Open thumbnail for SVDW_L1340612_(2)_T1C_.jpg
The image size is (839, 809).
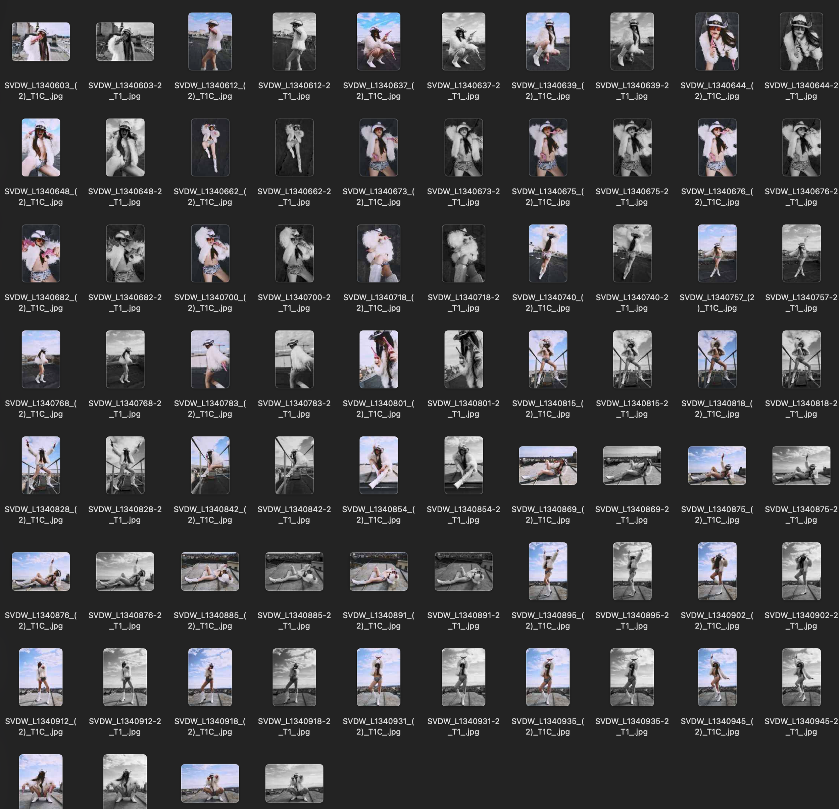click(x=210, y=42)
